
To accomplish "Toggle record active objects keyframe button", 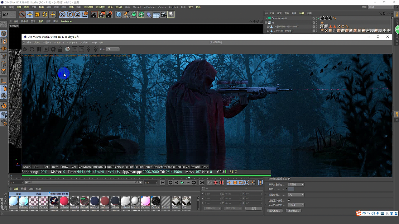I will (209, 183).
